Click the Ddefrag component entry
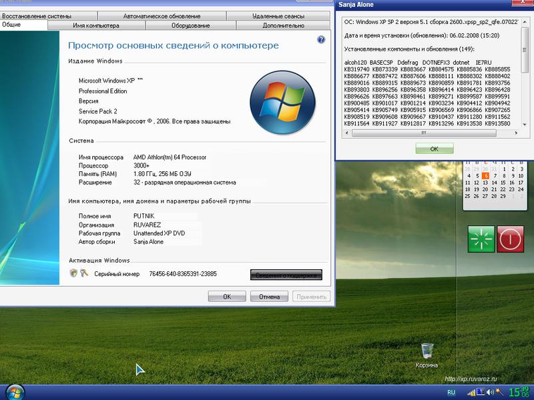This screenshot has height=400, width=534. (407, 63)
